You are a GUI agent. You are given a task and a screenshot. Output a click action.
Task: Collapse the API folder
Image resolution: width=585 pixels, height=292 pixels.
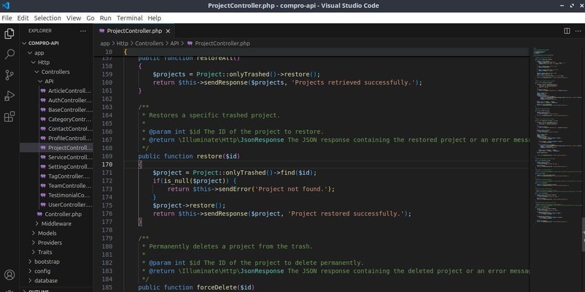tap(56, 81)
